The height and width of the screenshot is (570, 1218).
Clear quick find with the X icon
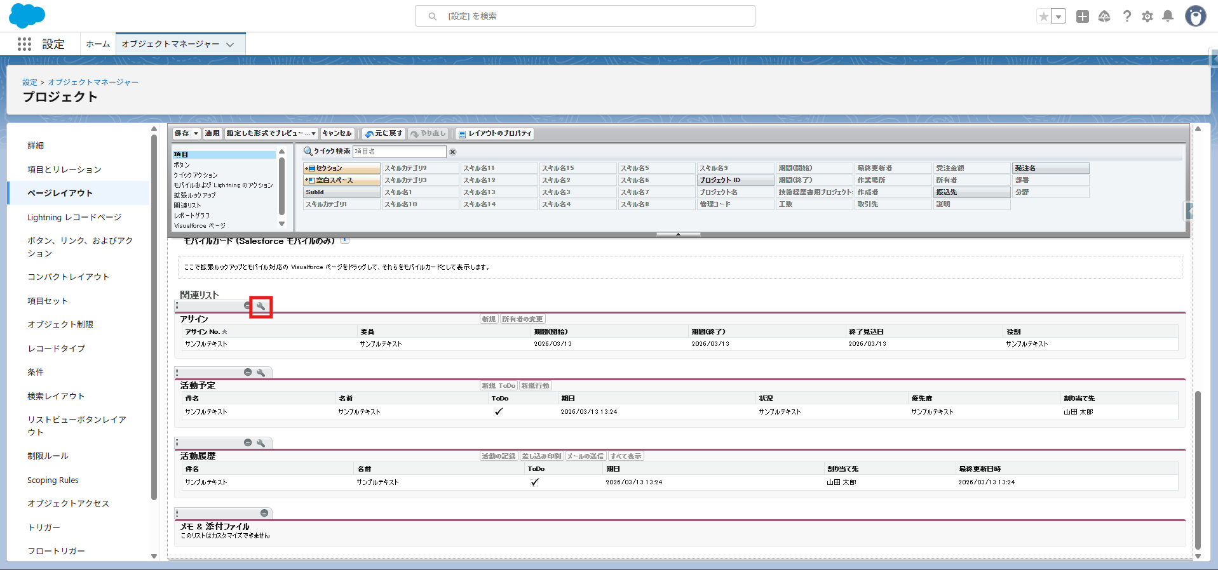(453, 152)
